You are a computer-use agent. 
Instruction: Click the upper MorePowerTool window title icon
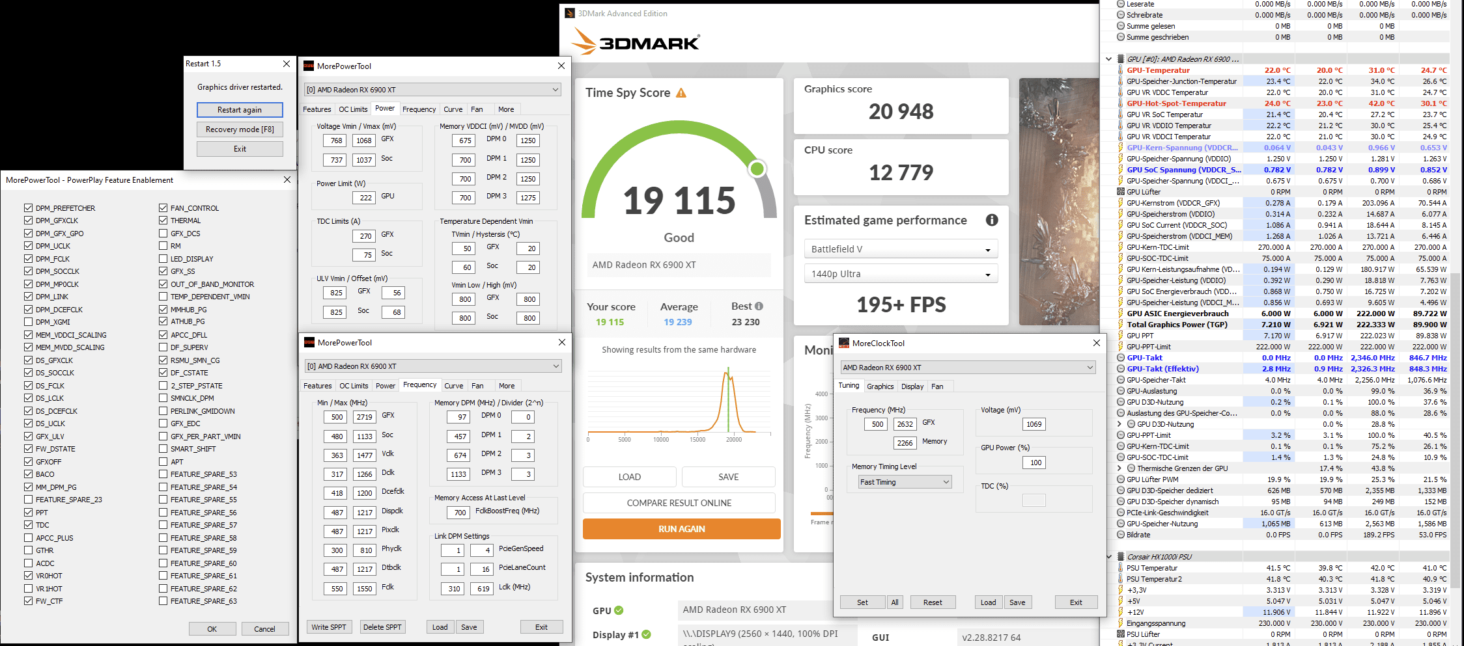point(309,66)
